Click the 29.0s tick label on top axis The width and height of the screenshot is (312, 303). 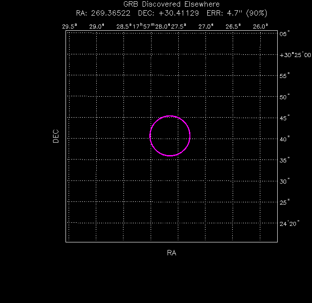coord(96,26)
